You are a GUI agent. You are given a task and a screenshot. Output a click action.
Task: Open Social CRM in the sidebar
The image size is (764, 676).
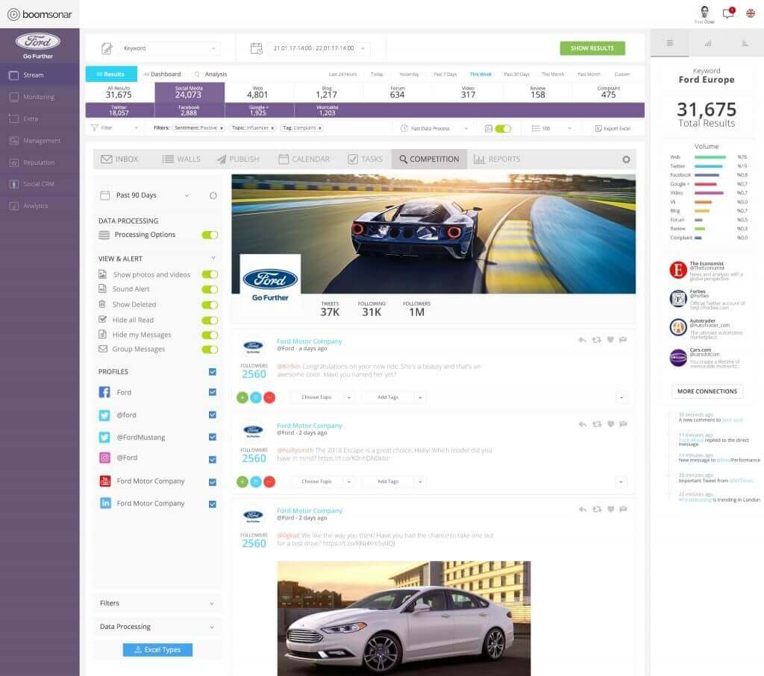[x=40, y=184]
